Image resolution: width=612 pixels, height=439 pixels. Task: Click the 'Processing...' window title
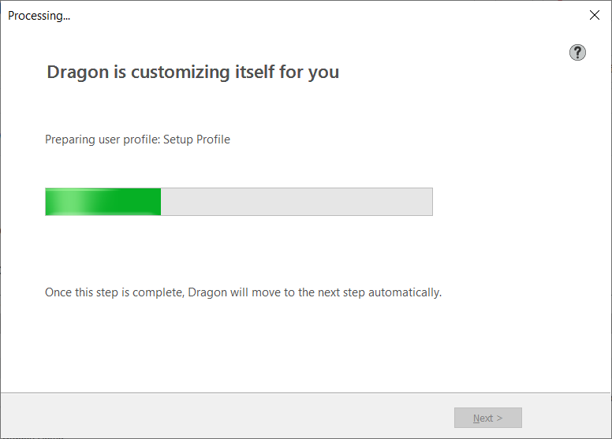(x=39, y=16)
